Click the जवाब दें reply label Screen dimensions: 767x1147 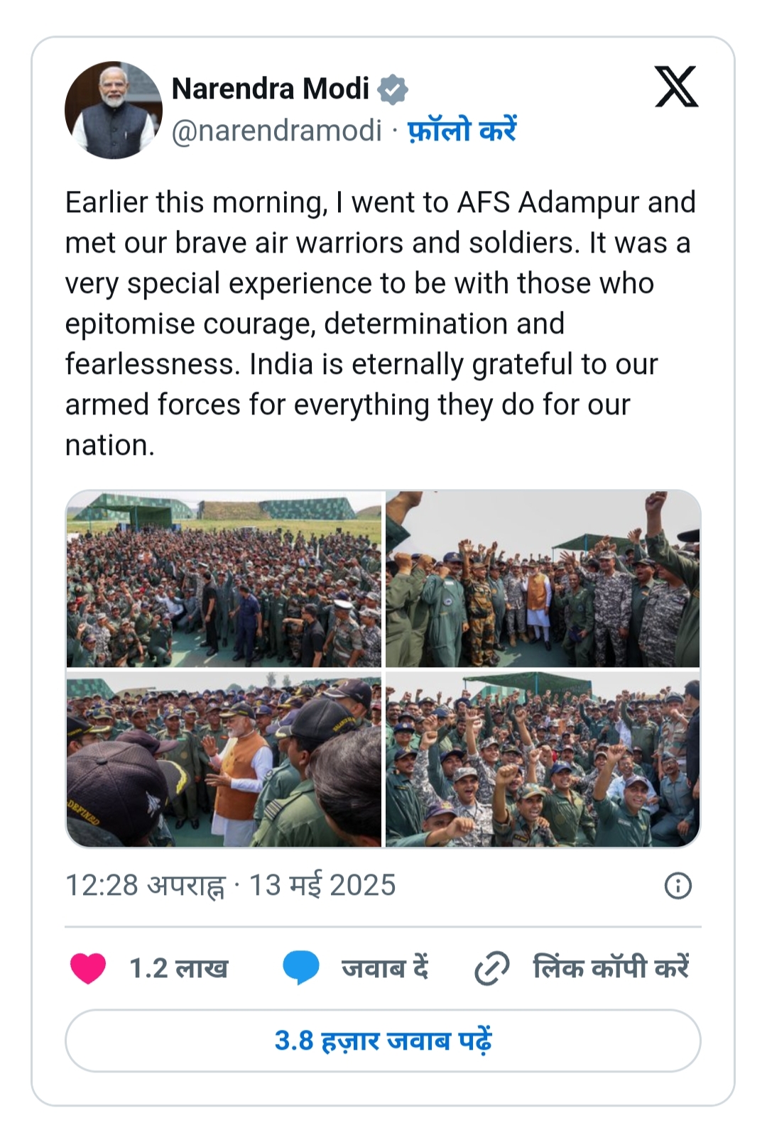point(385,968)
